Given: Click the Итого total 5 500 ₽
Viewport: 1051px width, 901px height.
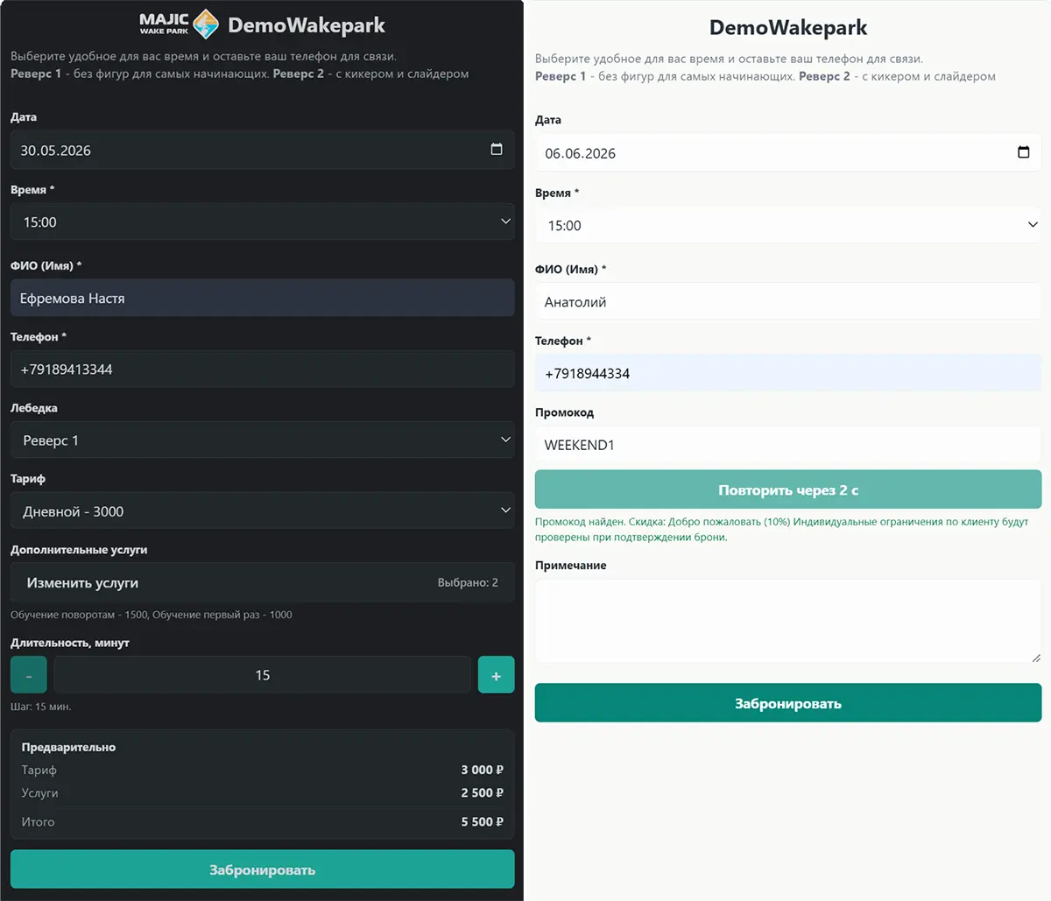Looking at the screenshot, I should (x=483, y=821).
